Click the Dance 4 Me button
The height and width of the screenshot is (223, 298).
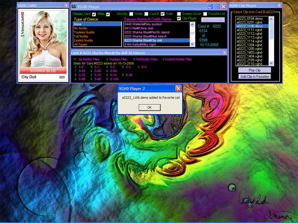(213, 20)
